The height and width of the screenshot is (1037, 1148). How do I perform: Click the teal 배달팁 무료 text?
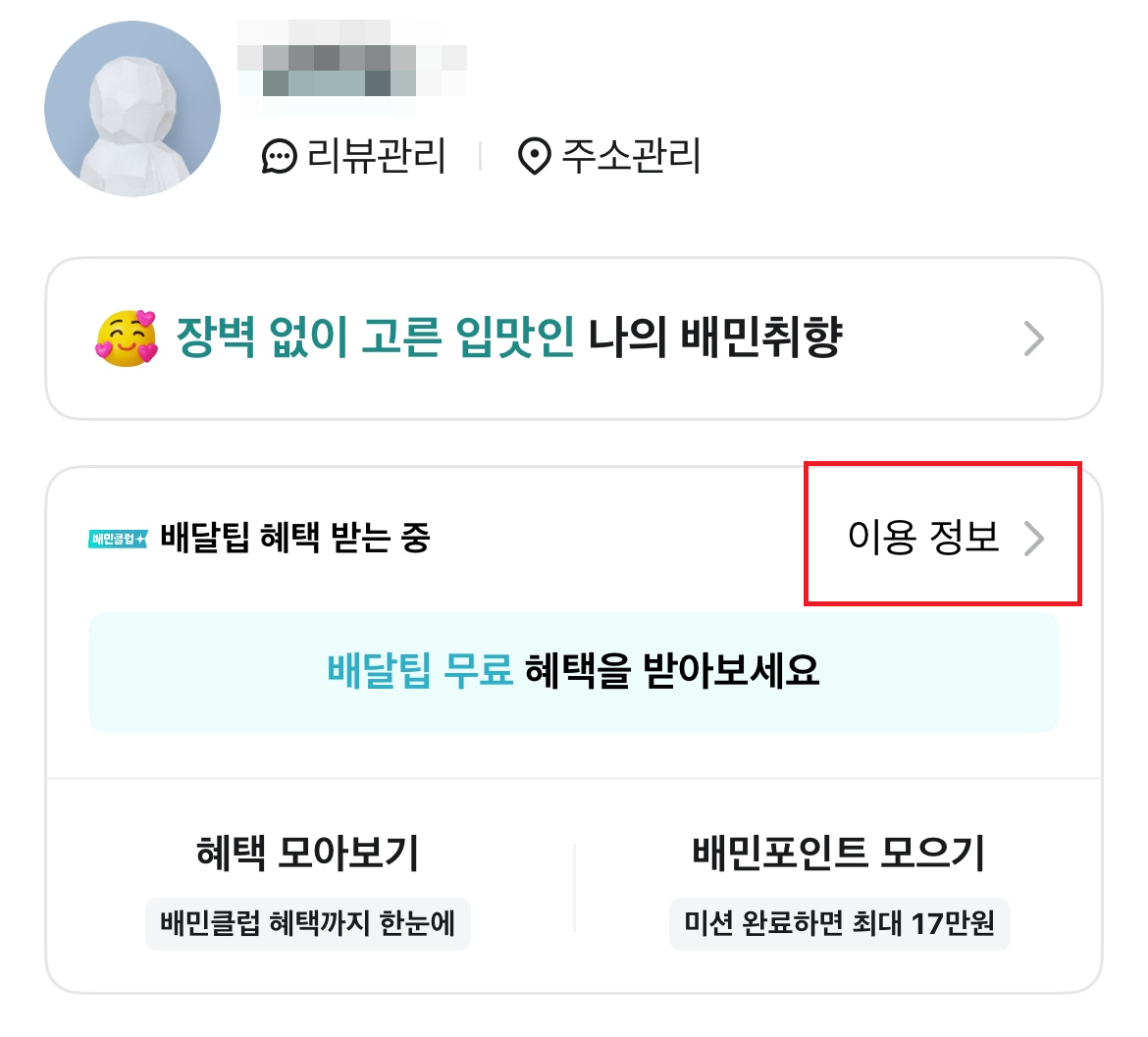pyautogui.click(x=420, y=672)
